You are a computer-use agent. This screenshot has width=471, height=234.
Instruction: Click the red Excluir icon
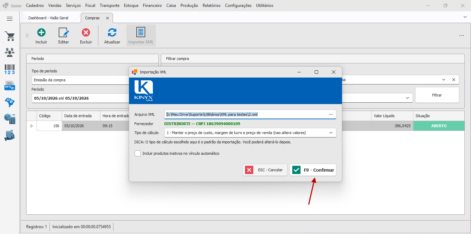(86, 33)
